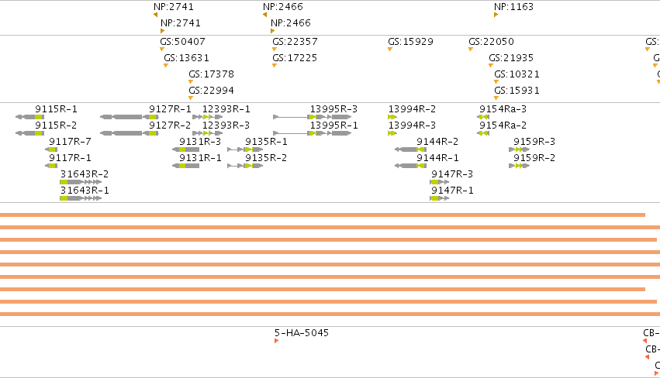Click the GS:22357 insertion triangle
The width and height of the screenshot is (660, 378).
tap(275, 50)
